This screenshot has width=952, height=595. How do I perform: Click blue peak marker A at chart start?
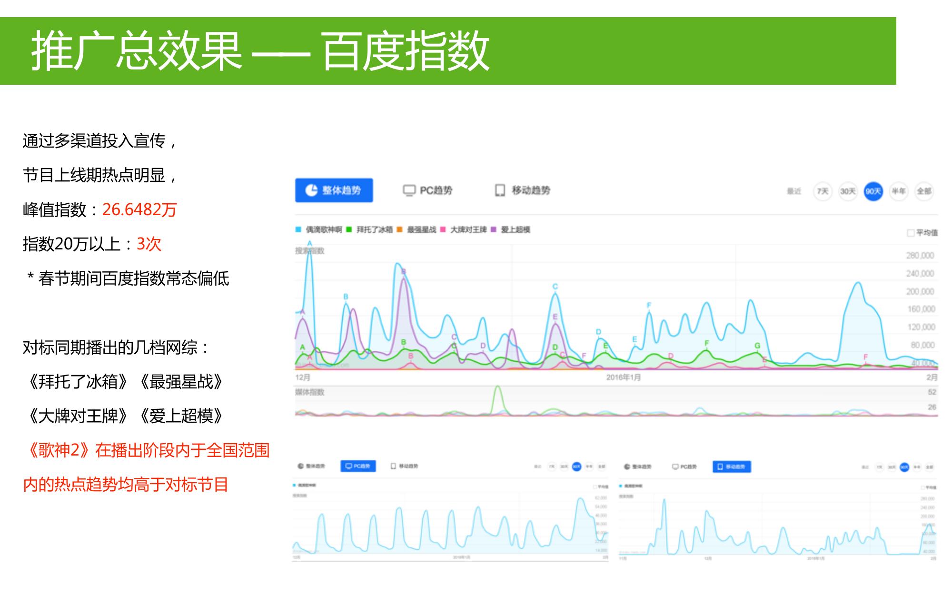(310, 244)
